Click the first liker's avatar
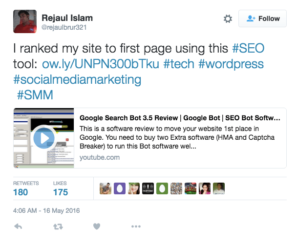 [106, 188]
